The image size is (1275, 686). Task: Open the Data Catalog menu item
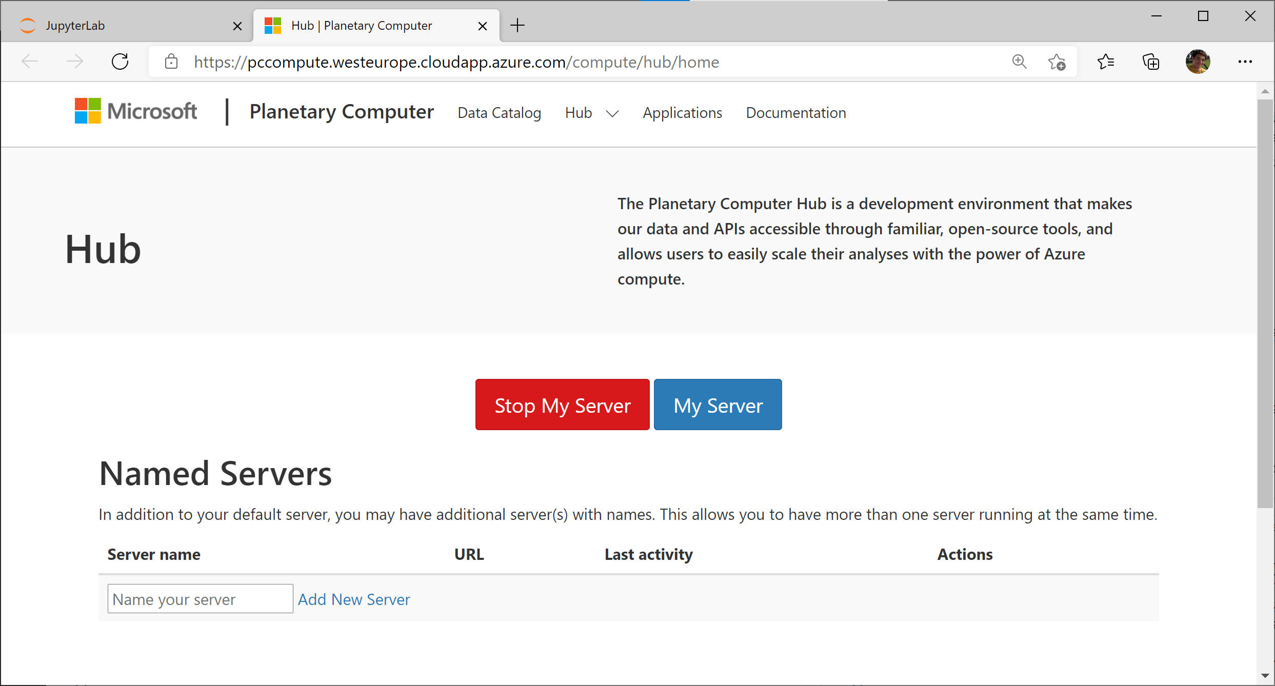tap(499, 113)
